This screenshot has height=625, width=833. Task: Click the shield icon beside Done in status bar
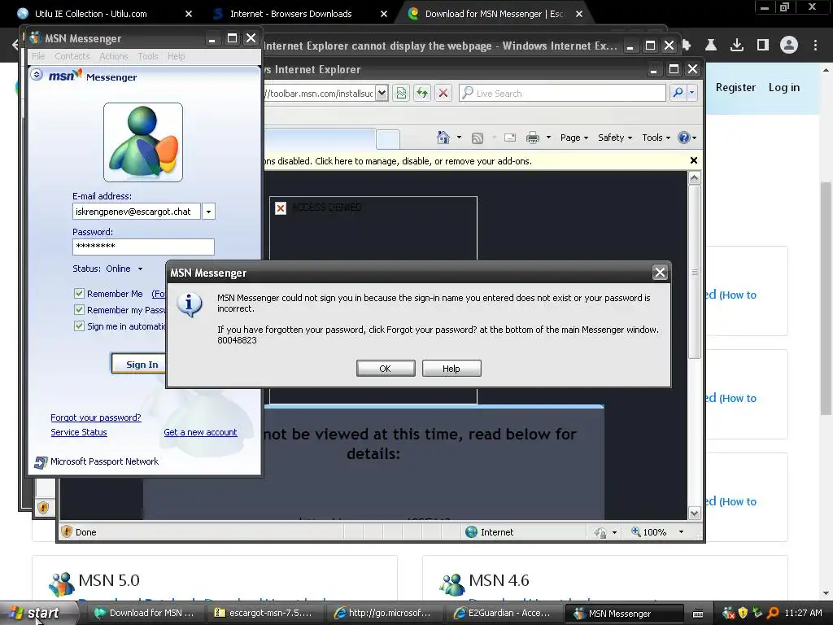pos(67,531)
